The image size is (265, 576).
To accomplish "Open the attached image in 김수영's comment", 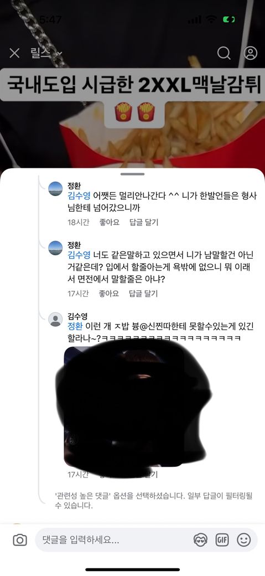I will pyautogui.click(x=124, y=407).
